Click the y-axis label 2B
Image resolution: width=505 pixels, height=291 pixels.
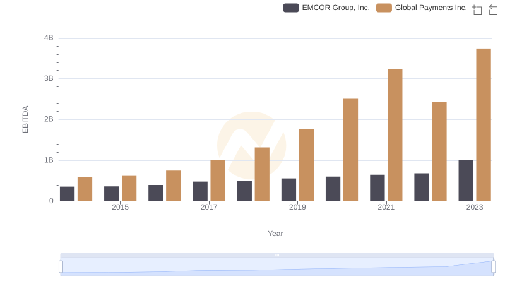point(49,119)
